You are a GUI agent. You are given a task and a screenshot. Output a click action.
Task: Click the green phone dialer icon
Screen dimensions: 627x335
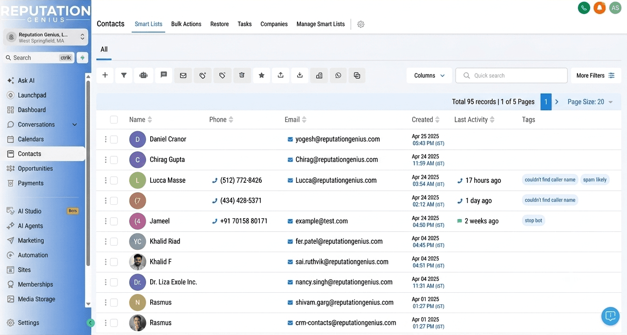(x=584, y=7)
